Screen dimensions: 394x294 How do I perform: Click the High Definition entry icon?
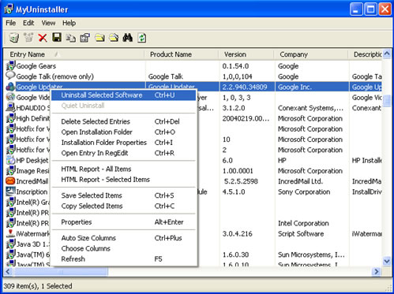point(10,118)
